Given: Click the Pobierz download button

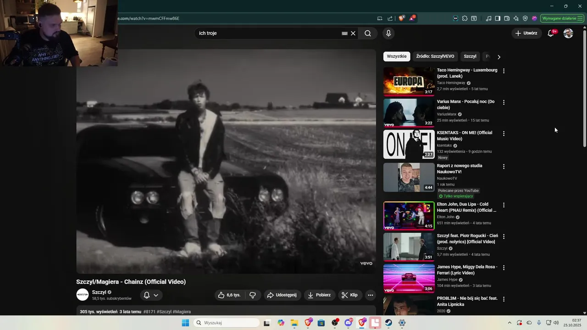Looking at the screenshot, I should 319,295.
